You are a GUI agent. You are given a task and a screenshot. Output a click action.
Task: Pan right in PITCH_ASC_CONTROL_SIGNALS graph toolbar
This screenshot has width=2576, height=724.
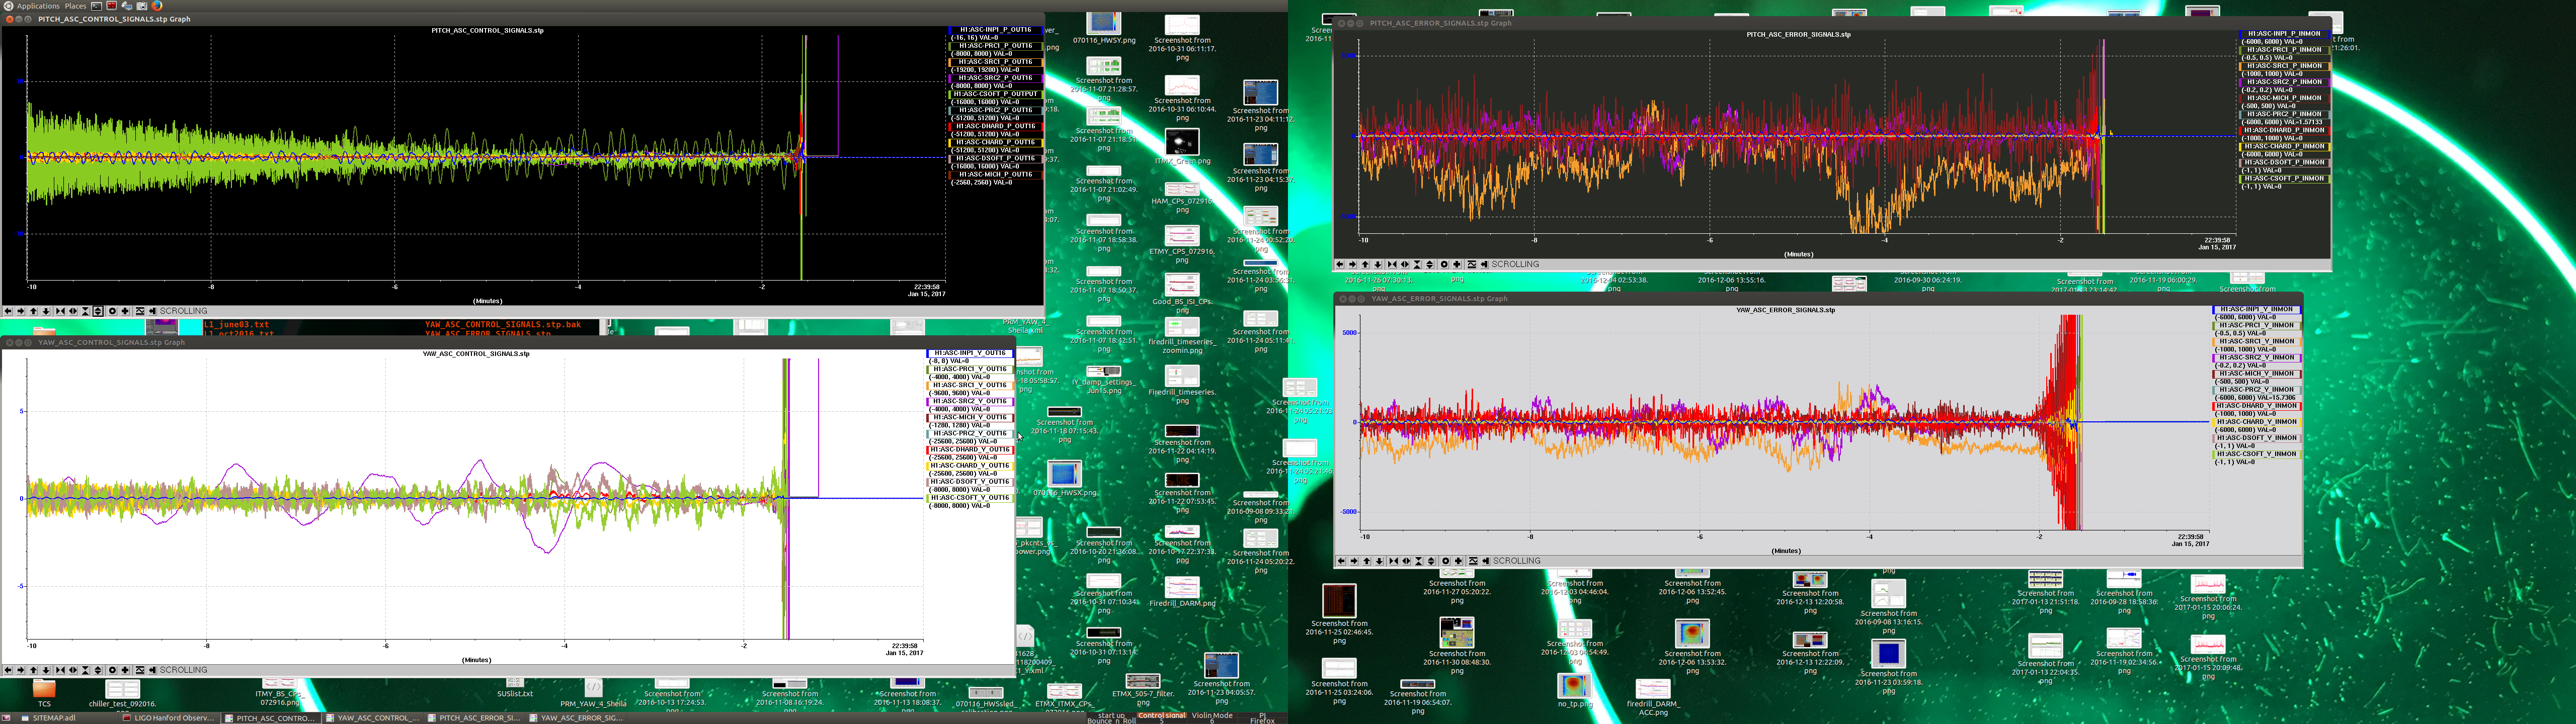pos(21,311)
